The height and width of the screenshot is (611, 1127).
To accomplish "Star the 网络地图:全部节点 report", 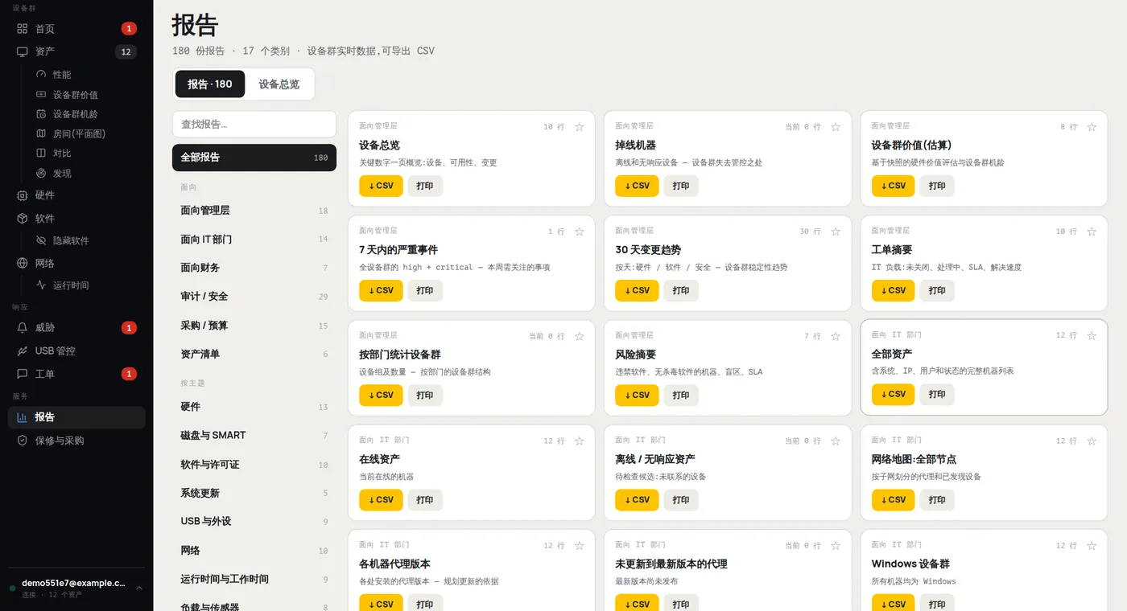I will 1092,441.
